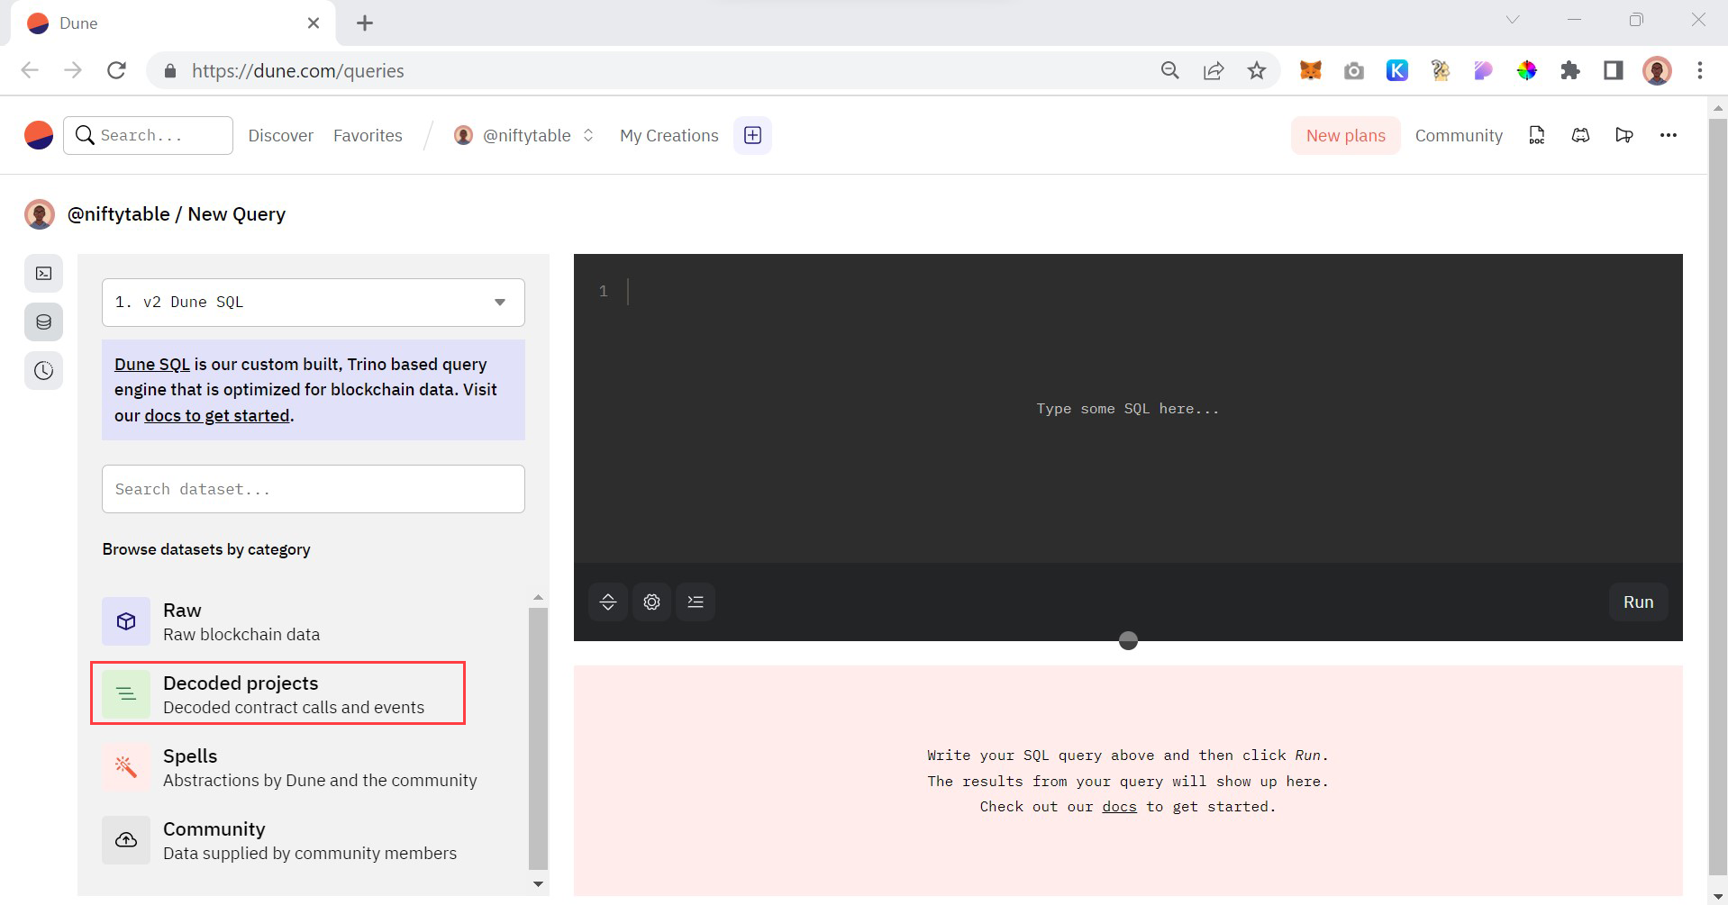This screenshot has height=905, width=1728.
Task: Focus the Search dataset field
Action: pos(314,489)
